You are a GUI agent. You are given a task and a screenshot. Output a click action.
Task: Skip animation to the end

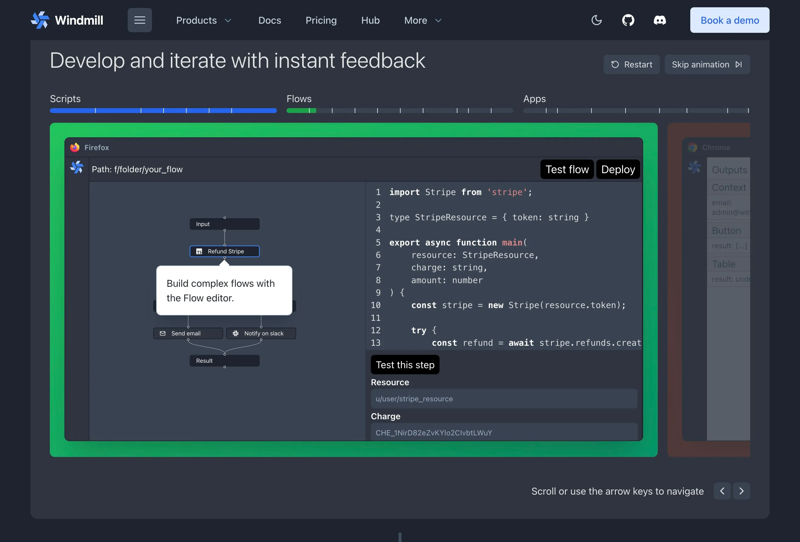coord(707,64)
